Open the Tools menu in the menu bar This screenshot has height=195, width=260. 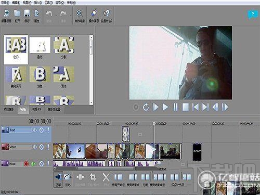(48, 3)
